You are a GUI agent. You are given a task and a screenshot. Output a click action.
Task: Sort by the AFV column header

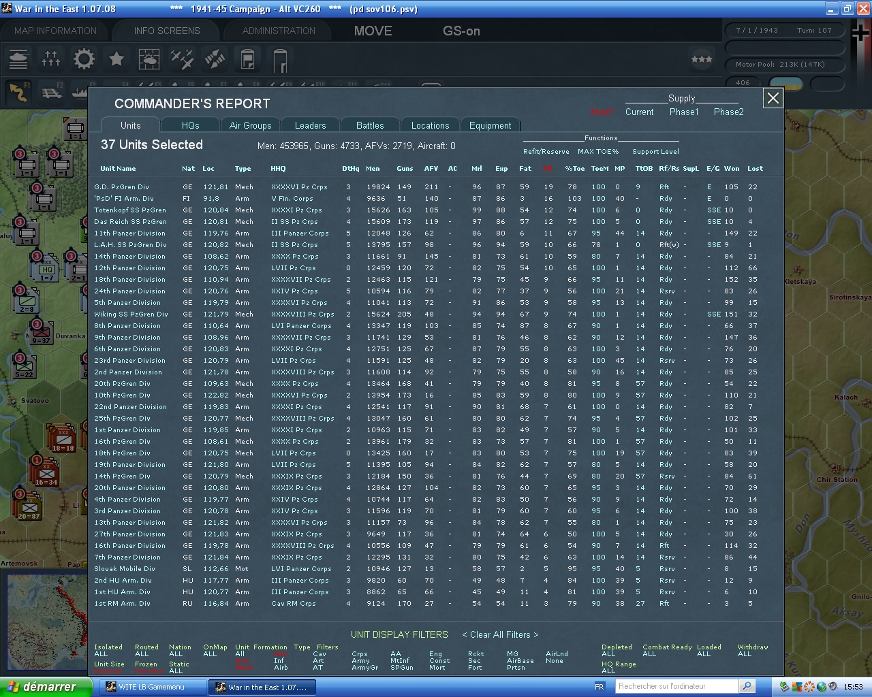(431, 169)
